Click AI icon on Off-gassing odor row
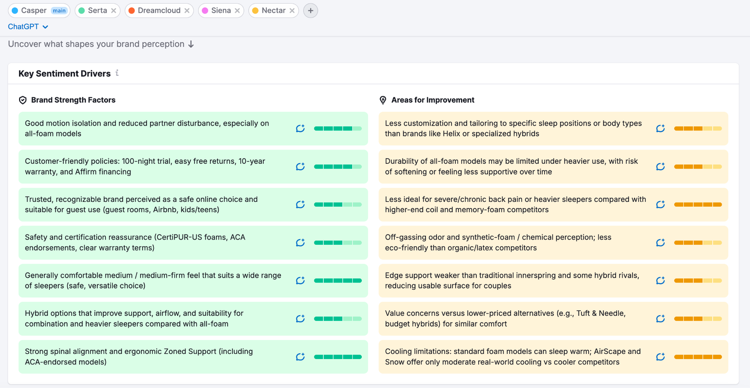 (661, 243)
